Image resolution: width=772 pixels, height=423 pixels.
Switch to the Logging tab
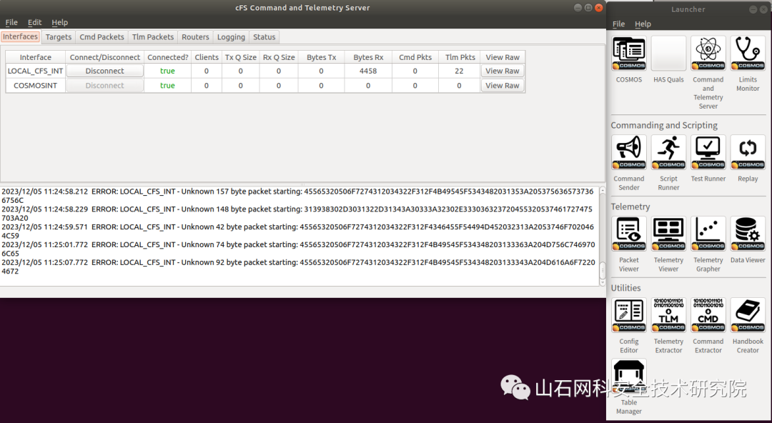(x=231, y=37)
